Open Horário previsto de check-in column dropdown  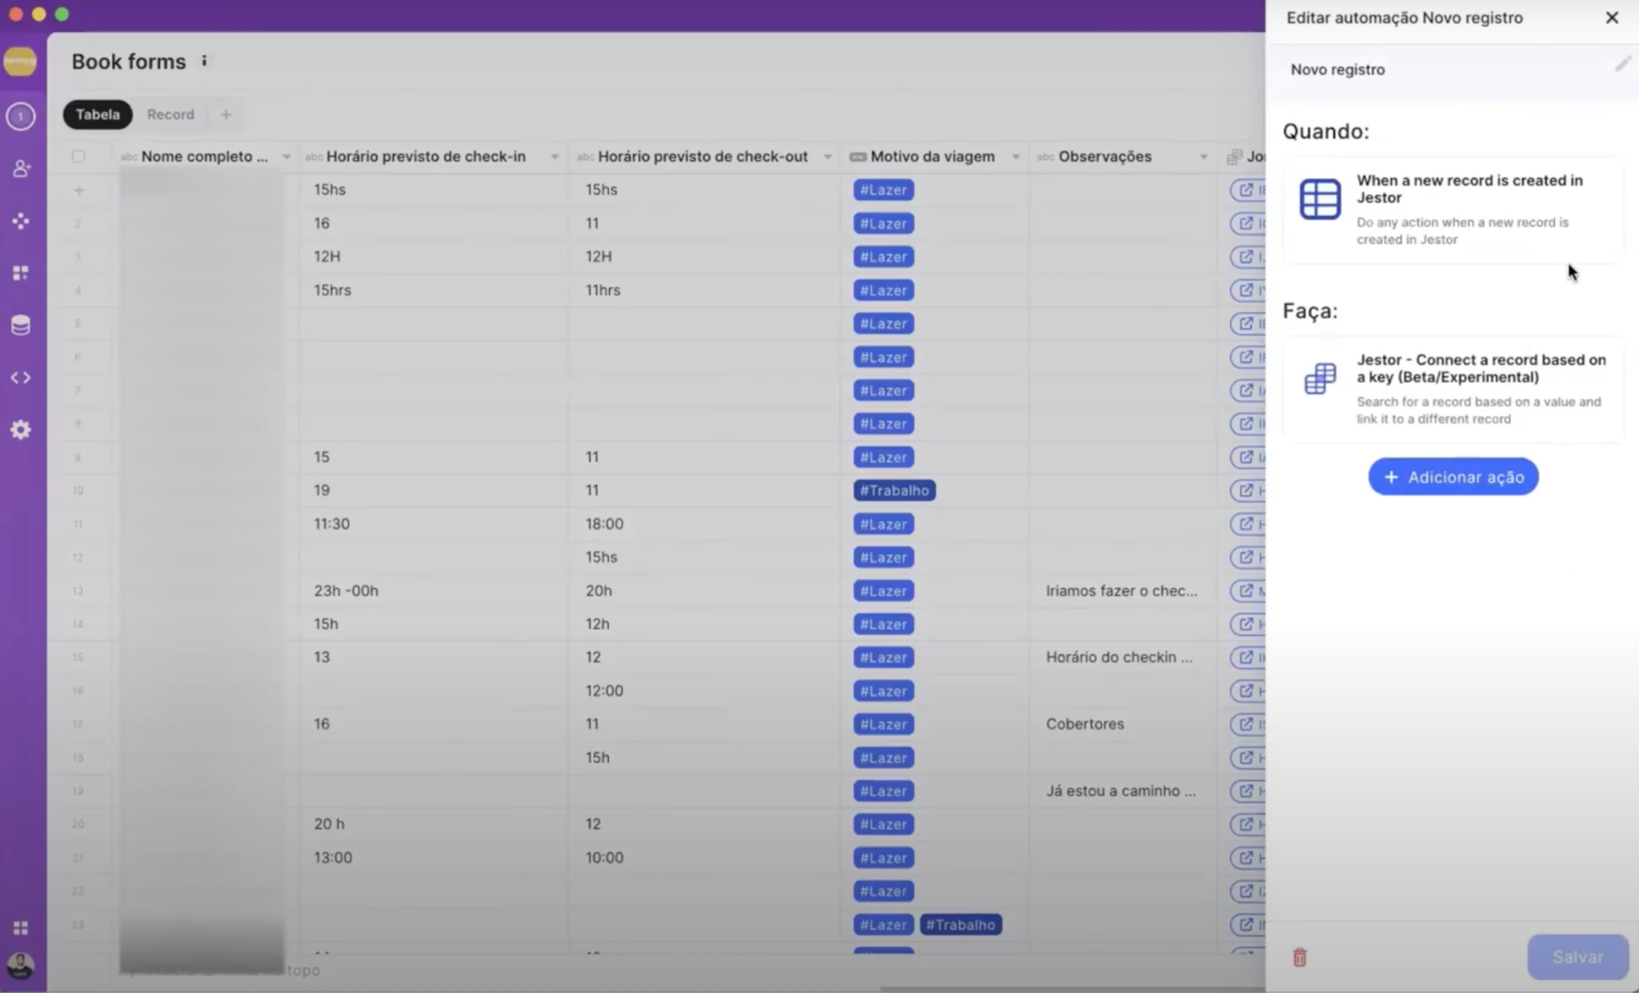click(x=554, y=157)
